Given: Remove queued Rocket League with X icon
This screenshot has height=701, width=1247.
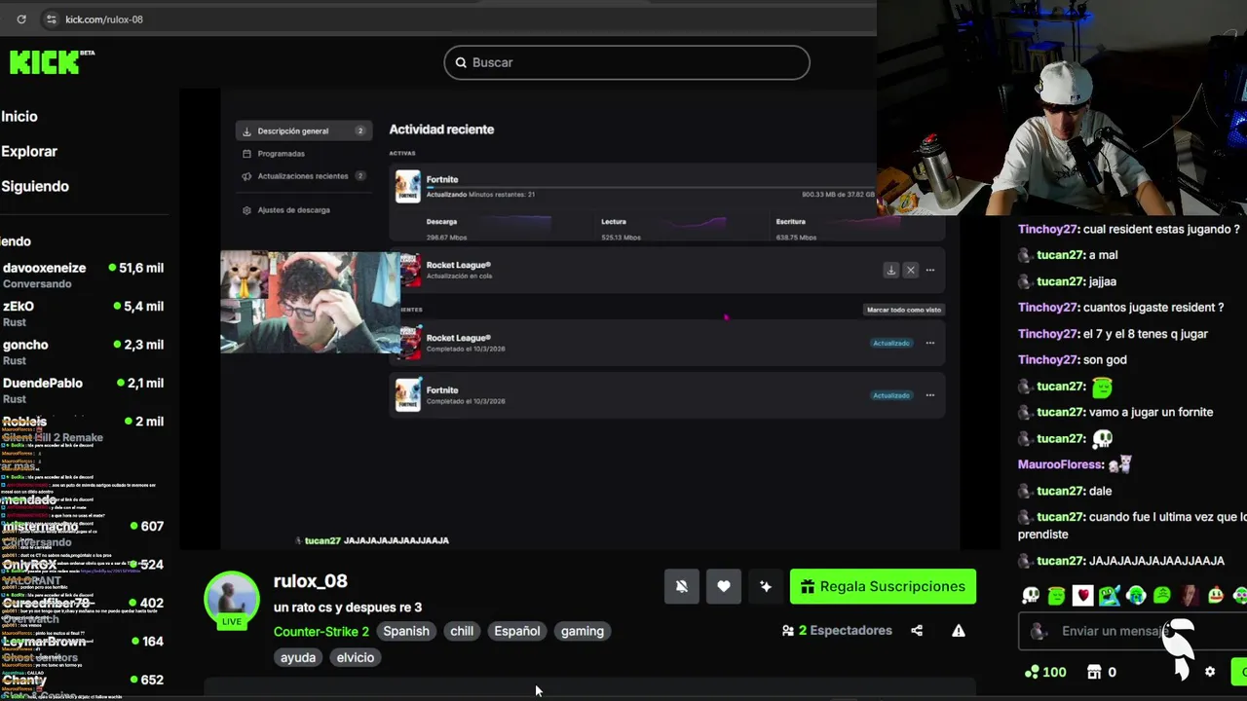Looking at the screenshot, I should pos(910,270).
